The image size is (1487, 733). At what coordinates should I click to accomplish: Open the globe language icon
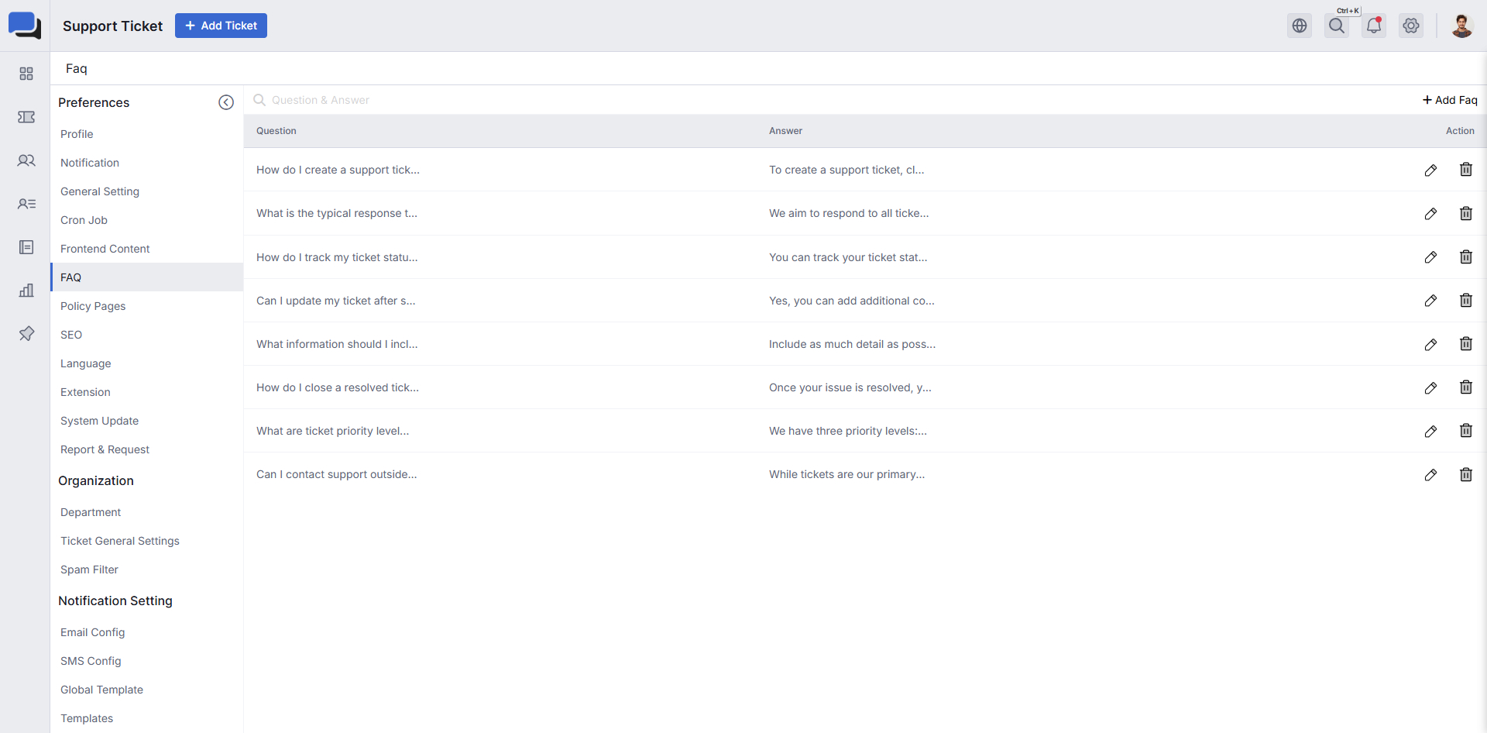pos(1300,26)
